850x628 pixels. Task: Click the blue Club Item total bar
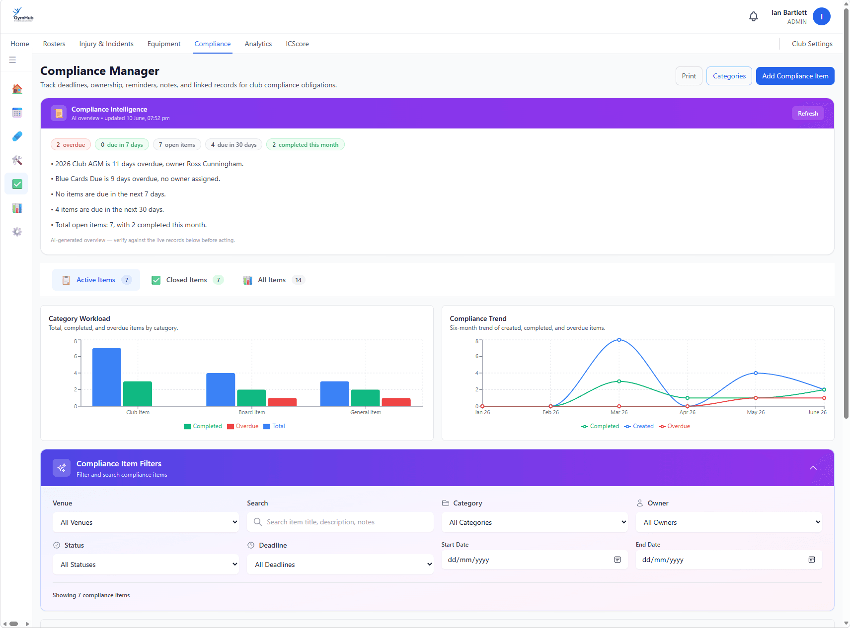107,377
